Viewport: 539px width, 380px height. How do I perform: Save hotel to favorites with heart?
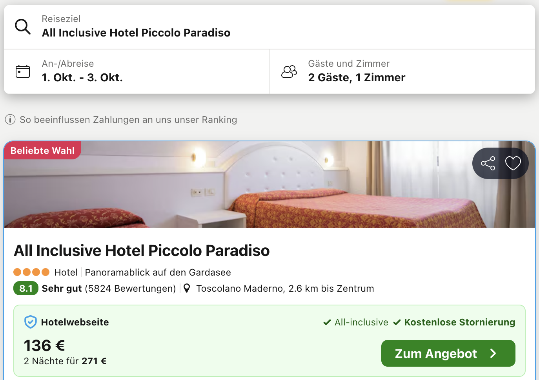pos(513,163)
